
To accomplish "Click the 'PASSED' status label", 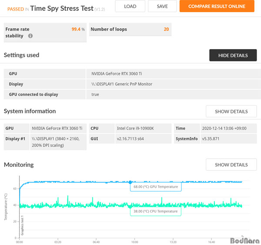I will pos(16,9).
